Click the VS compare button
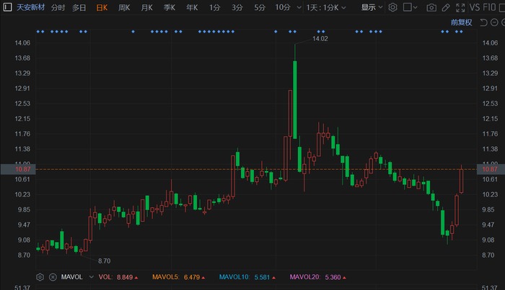Image resolution: width=505 pixels, height=290 pixels. click(475, 7)
